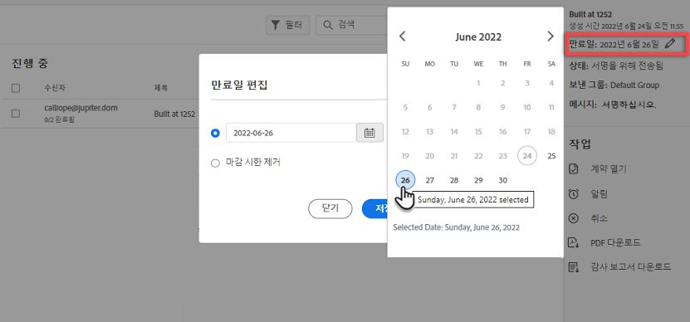Viewport: 690px width, 322px height.
Task: Click the 만료일 편집 dialog title
Action: tap(240, 85)
